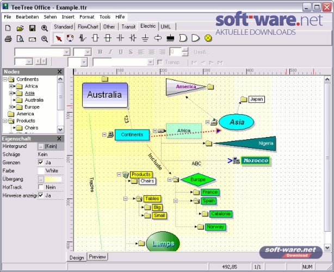
Task: Click the Bold formatting button
Action: coord(100,52)
